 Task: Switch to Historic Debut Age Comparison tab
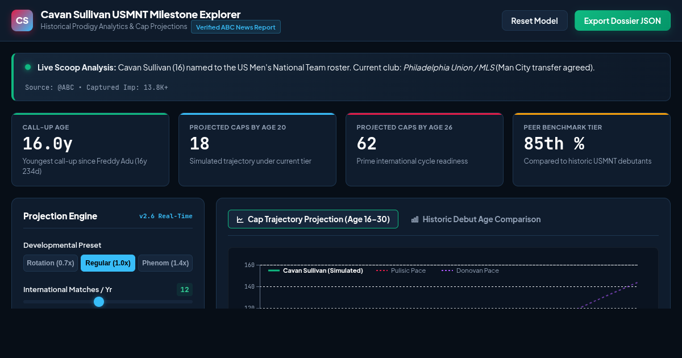pyautogui.click(x=476, y=219)
